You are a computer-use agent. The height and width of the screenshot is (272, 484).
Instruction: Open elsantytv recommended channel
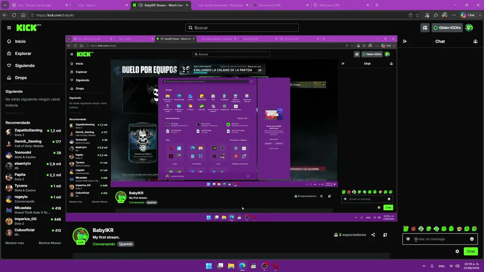[x=33, y=165]
